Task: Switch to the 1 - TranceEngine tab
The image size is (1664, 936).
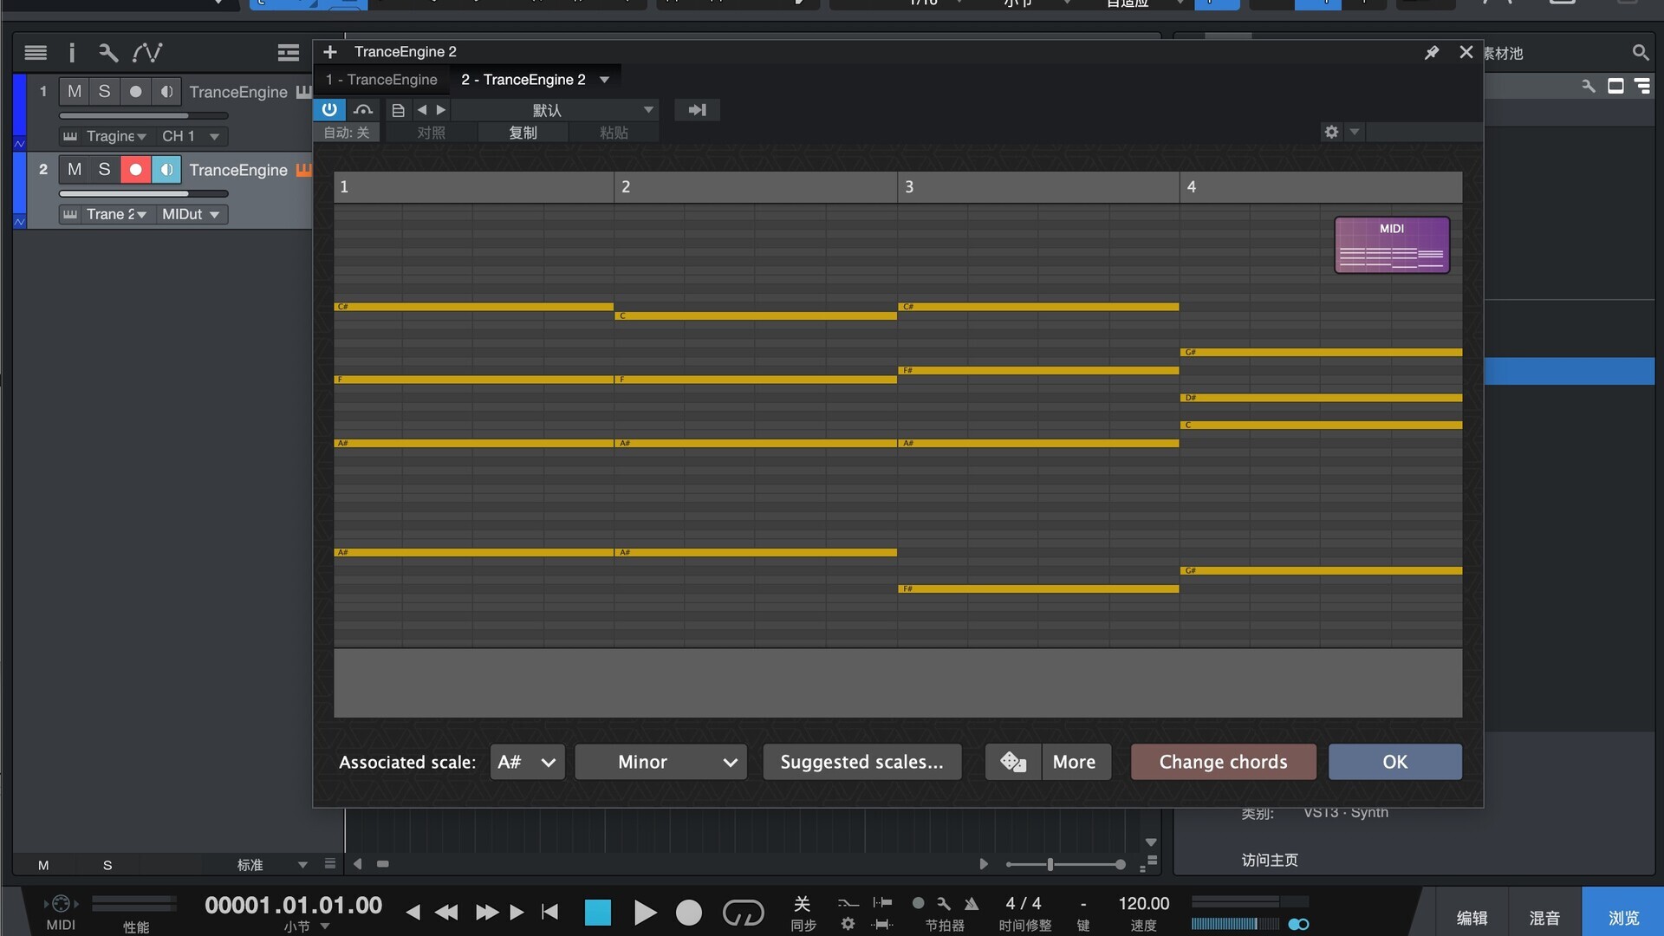Action: click(x=381, y=80)
